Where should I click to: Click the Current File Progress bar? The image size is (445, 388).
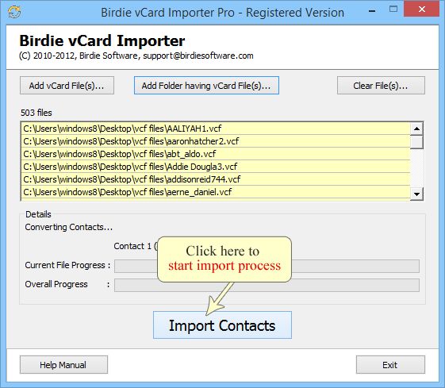(267, 266)
